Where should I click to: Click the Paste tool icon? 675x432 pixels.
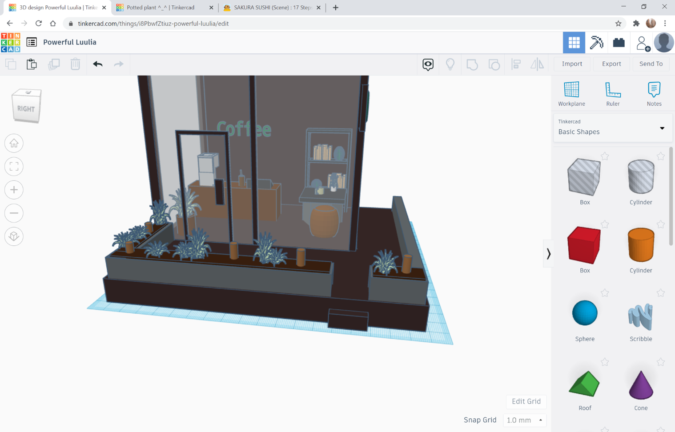click(x=32, y=64)
